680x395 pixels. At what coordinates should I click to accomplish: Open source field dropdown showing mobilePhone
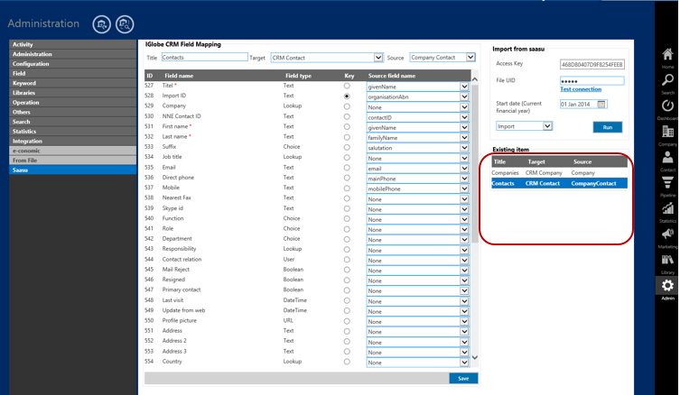pyautogui.click(x=417, y=188)
